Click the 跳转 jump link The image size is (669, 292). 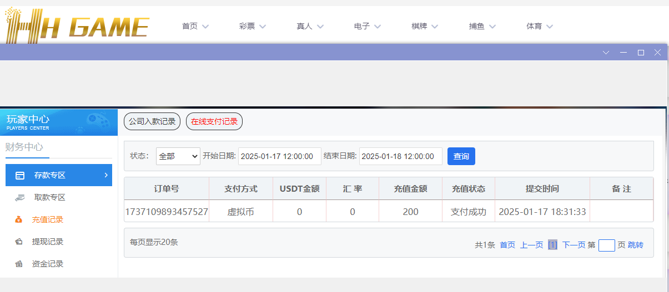pos(636,245)
